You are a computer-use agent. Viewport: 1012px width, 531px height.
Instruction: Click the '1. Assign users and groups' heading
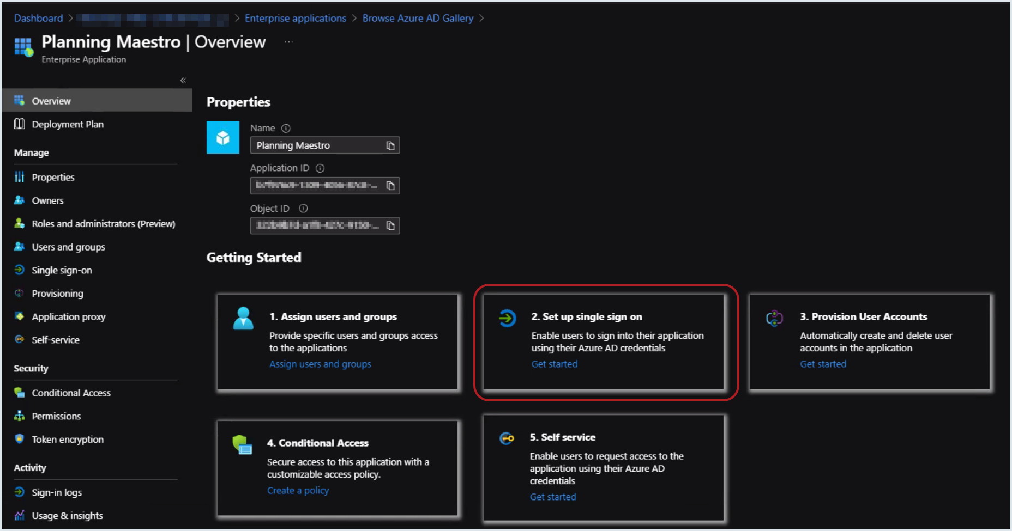[x=333, y=316]
